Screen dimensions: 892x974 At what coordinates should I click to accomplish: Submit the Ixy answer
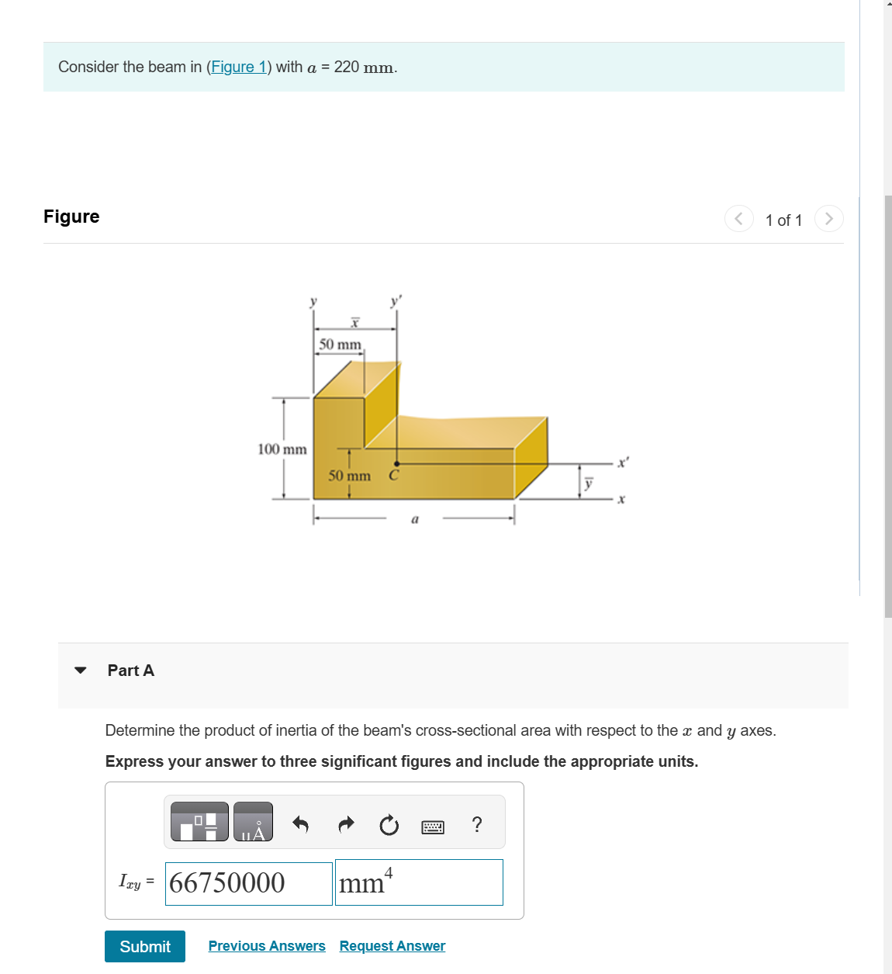point(144,946)
